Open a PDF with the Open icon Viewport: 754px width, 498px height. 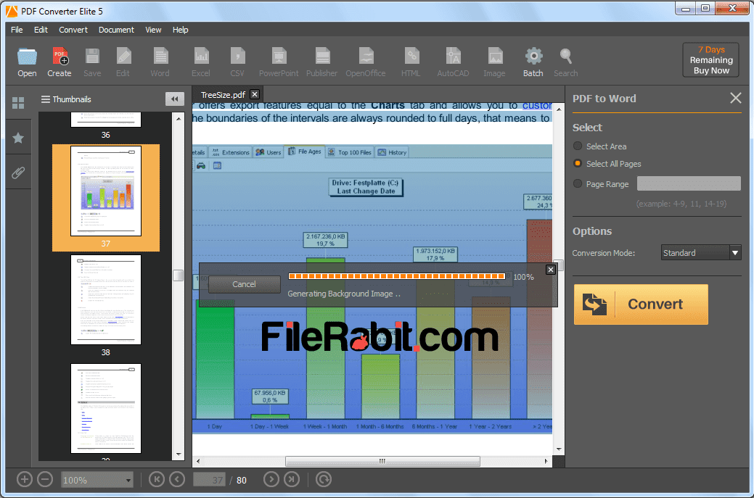click(x=27, y=62)
